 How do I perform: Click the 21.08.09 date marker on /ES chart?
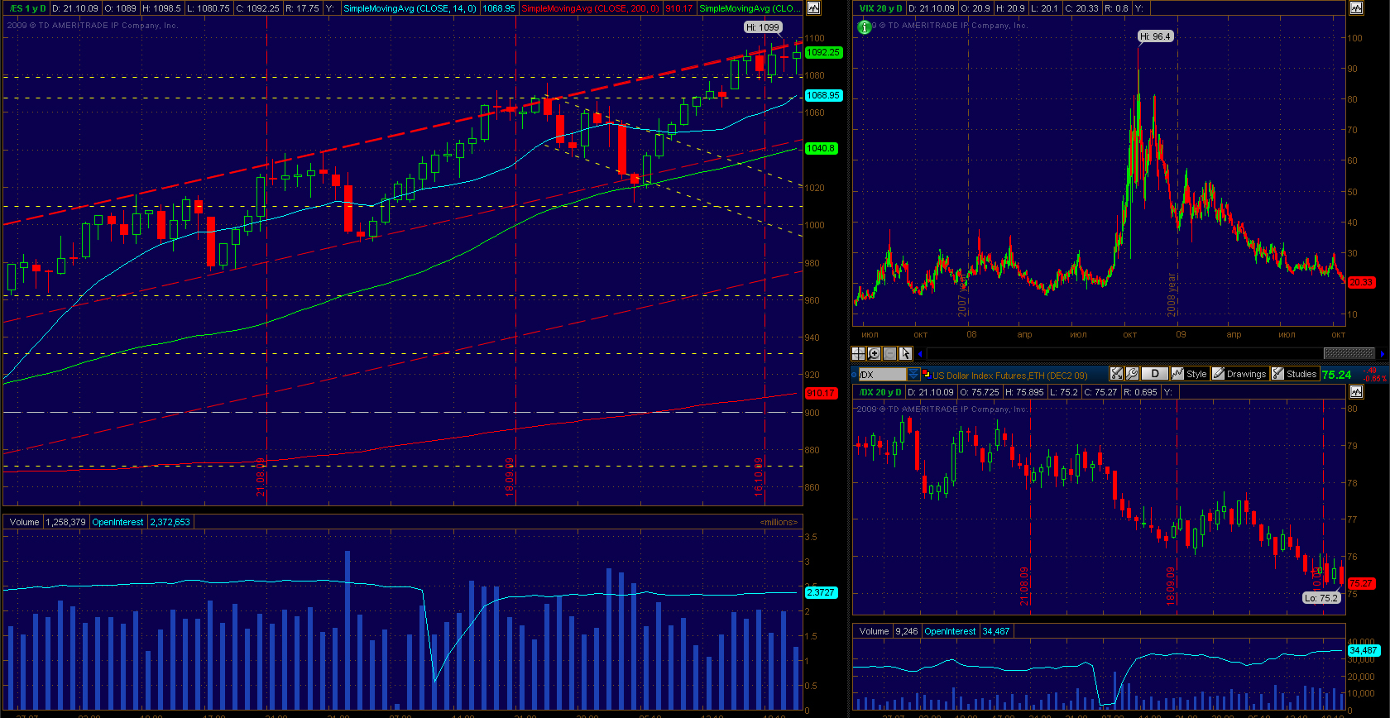coord(260,476)
